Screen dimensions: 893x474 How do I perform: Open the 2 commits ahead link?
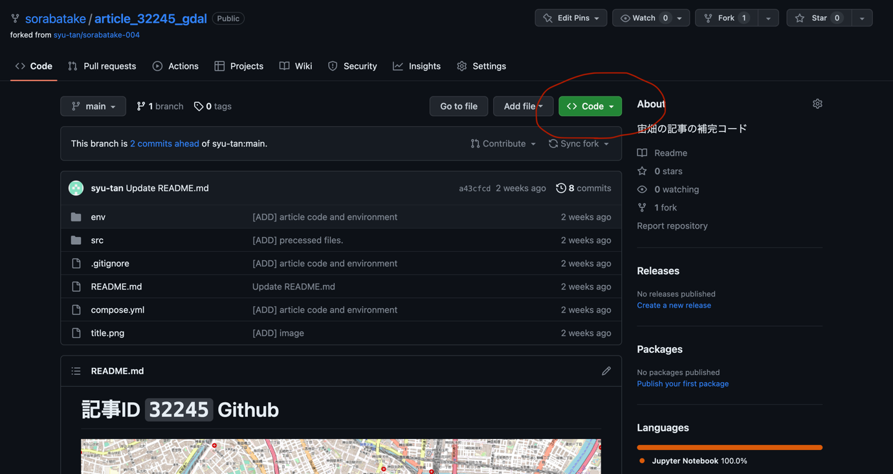pyautogui.click(x=164, y=144)
